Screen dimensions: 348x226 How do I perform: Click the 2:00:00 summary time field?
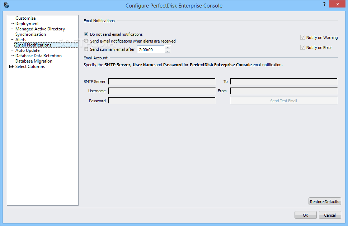coord(151,50)
